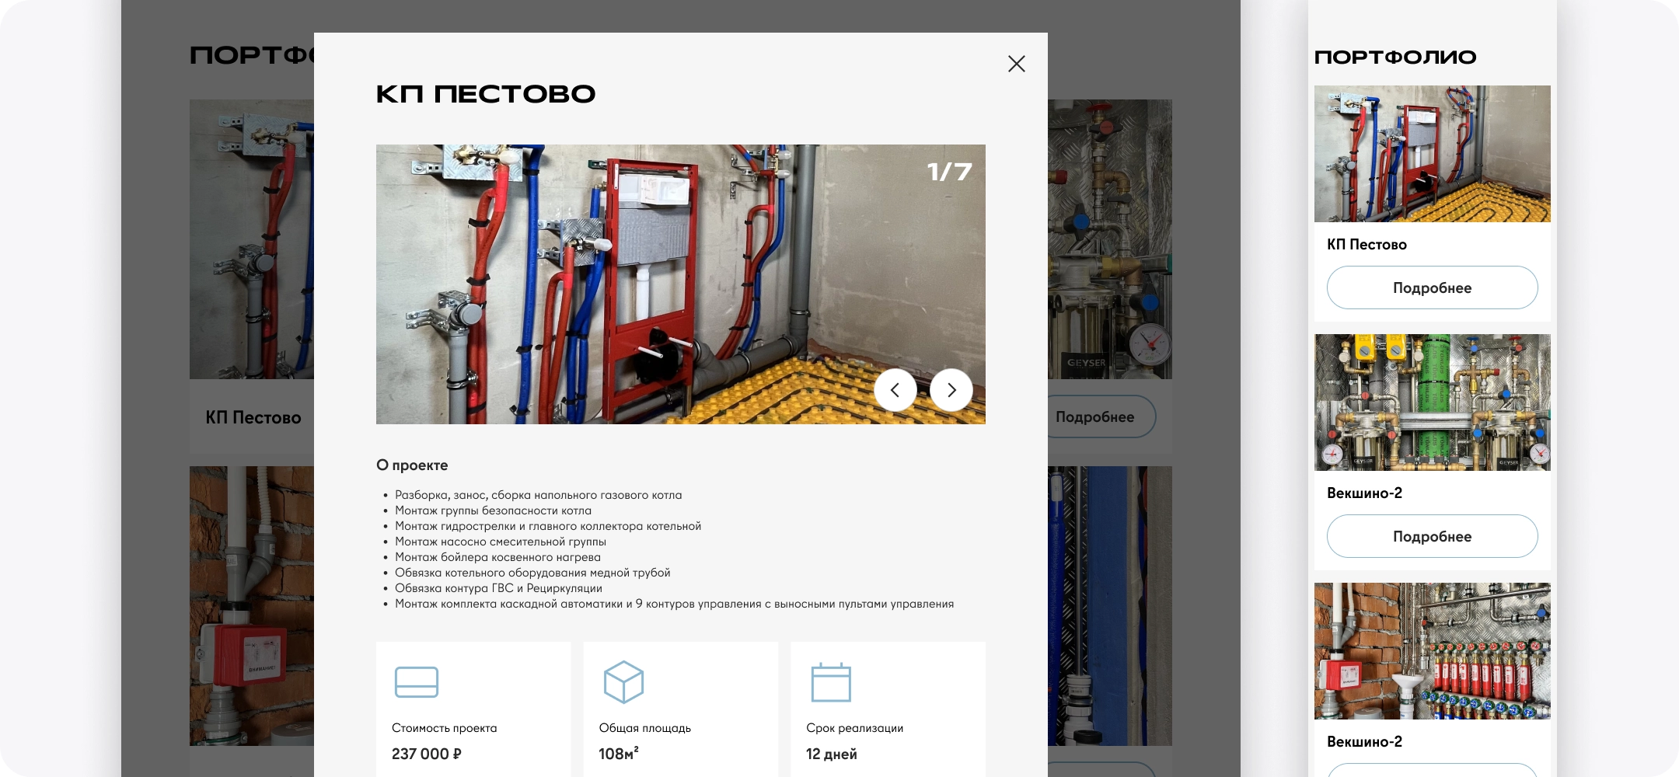The image size is (1679, 777).
Task: Click the Стоимость проекта label
Action: pos(444,728)
